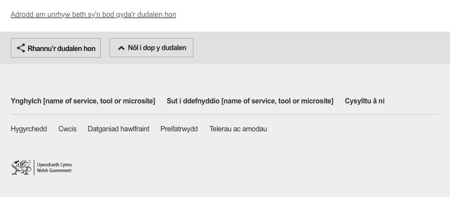
Task: Open the Ynghylch [name of service] link
Action: 83,101
